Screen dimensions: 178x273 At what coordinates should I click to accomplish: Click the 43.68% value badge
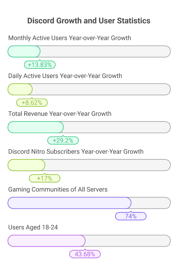pos(85,254)
